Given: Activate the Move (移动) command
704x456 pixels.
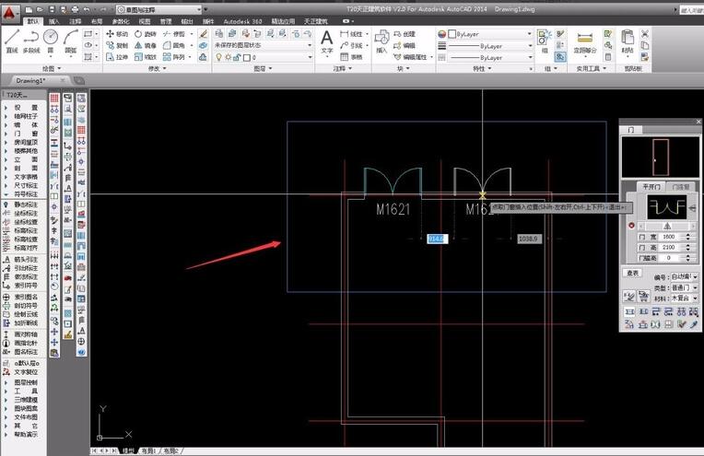Looking at the screenshot, I should (117, 34).
